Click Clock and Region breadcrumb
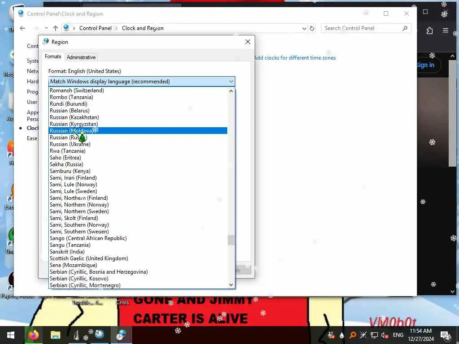Viewport: 459px width, 344px height. tap(143, 28)
